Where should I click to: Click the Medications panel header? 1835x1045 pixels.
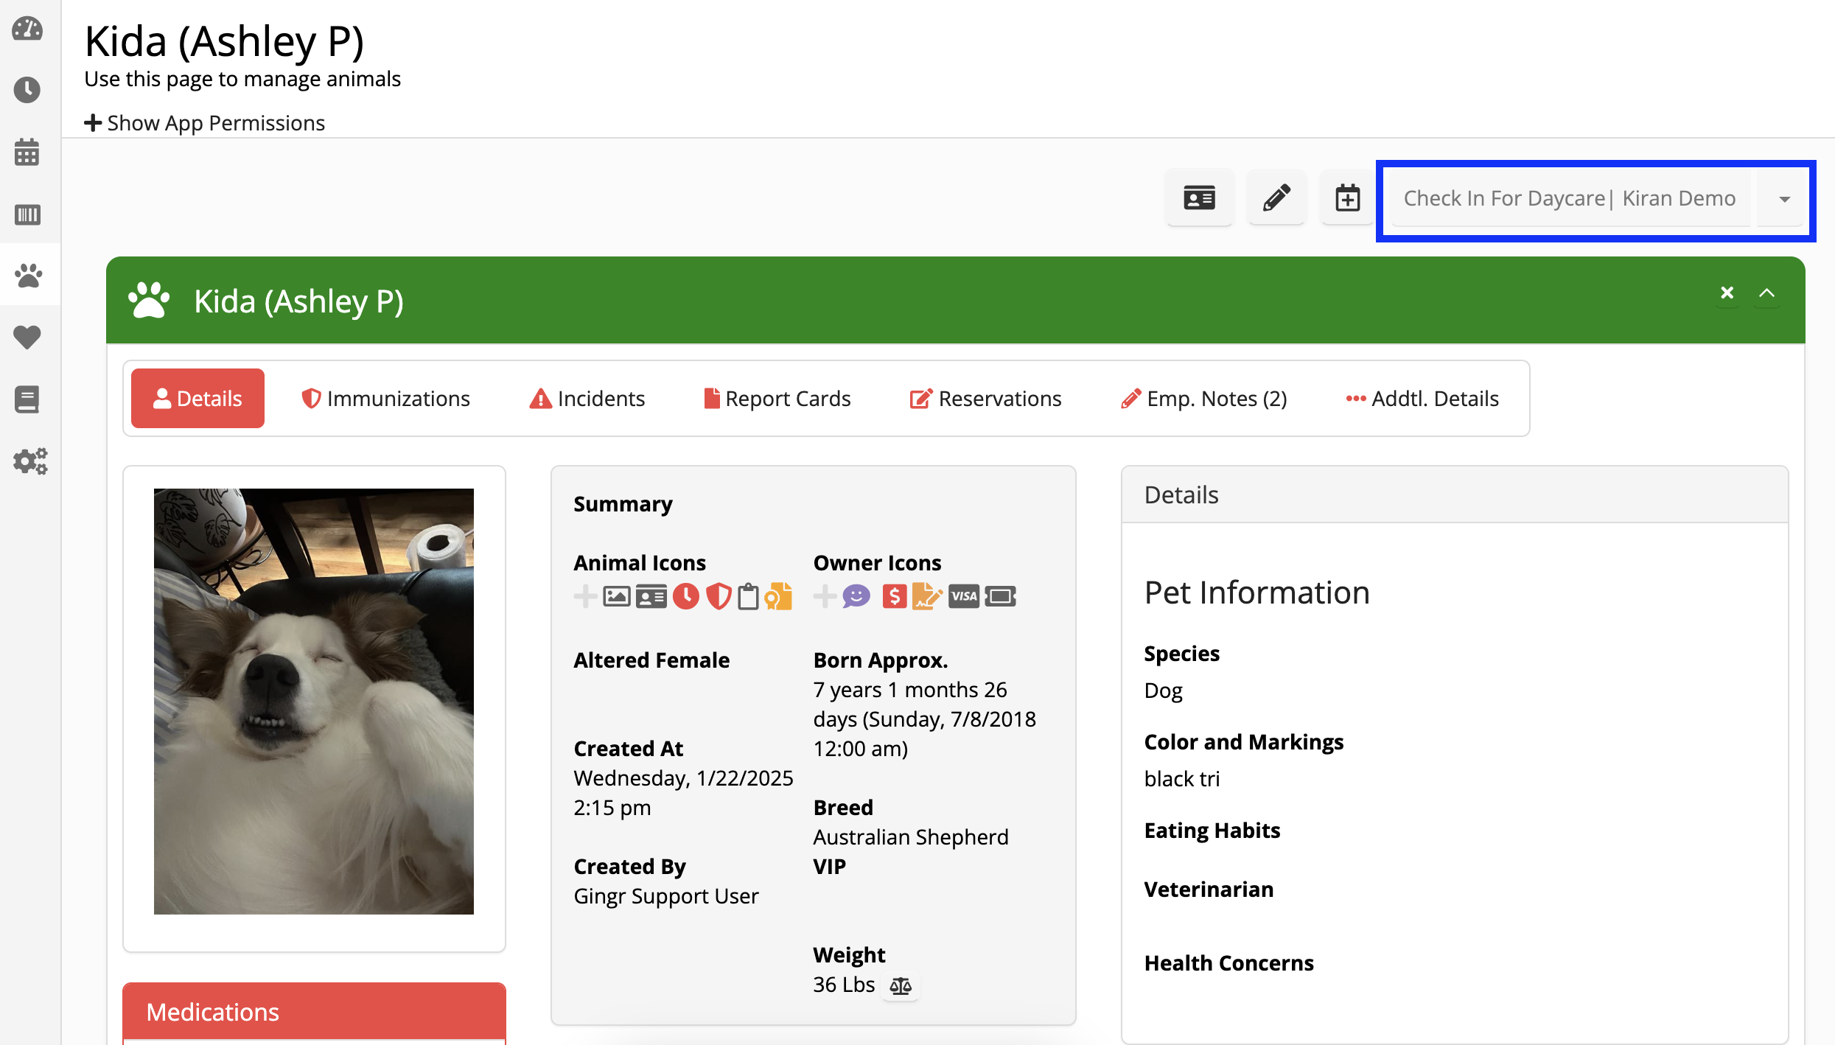pos(314,1012)
